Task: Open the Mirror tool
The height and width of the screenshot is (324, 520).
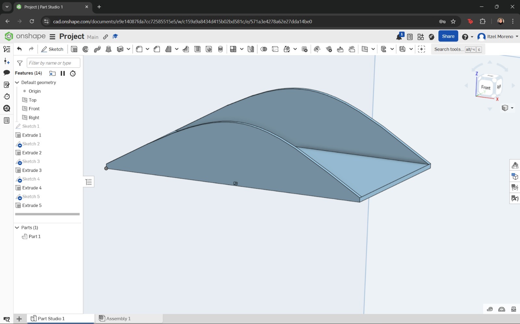Action: pyautogui.click(x=250, y=49)
